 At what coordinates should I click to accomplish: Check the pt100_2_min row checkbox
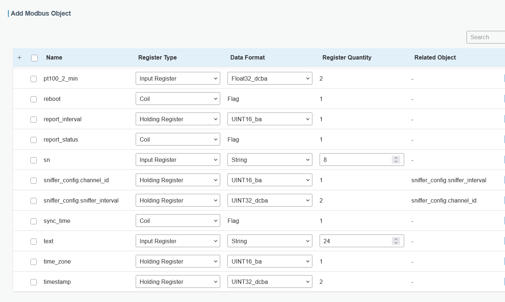[33, 79]
